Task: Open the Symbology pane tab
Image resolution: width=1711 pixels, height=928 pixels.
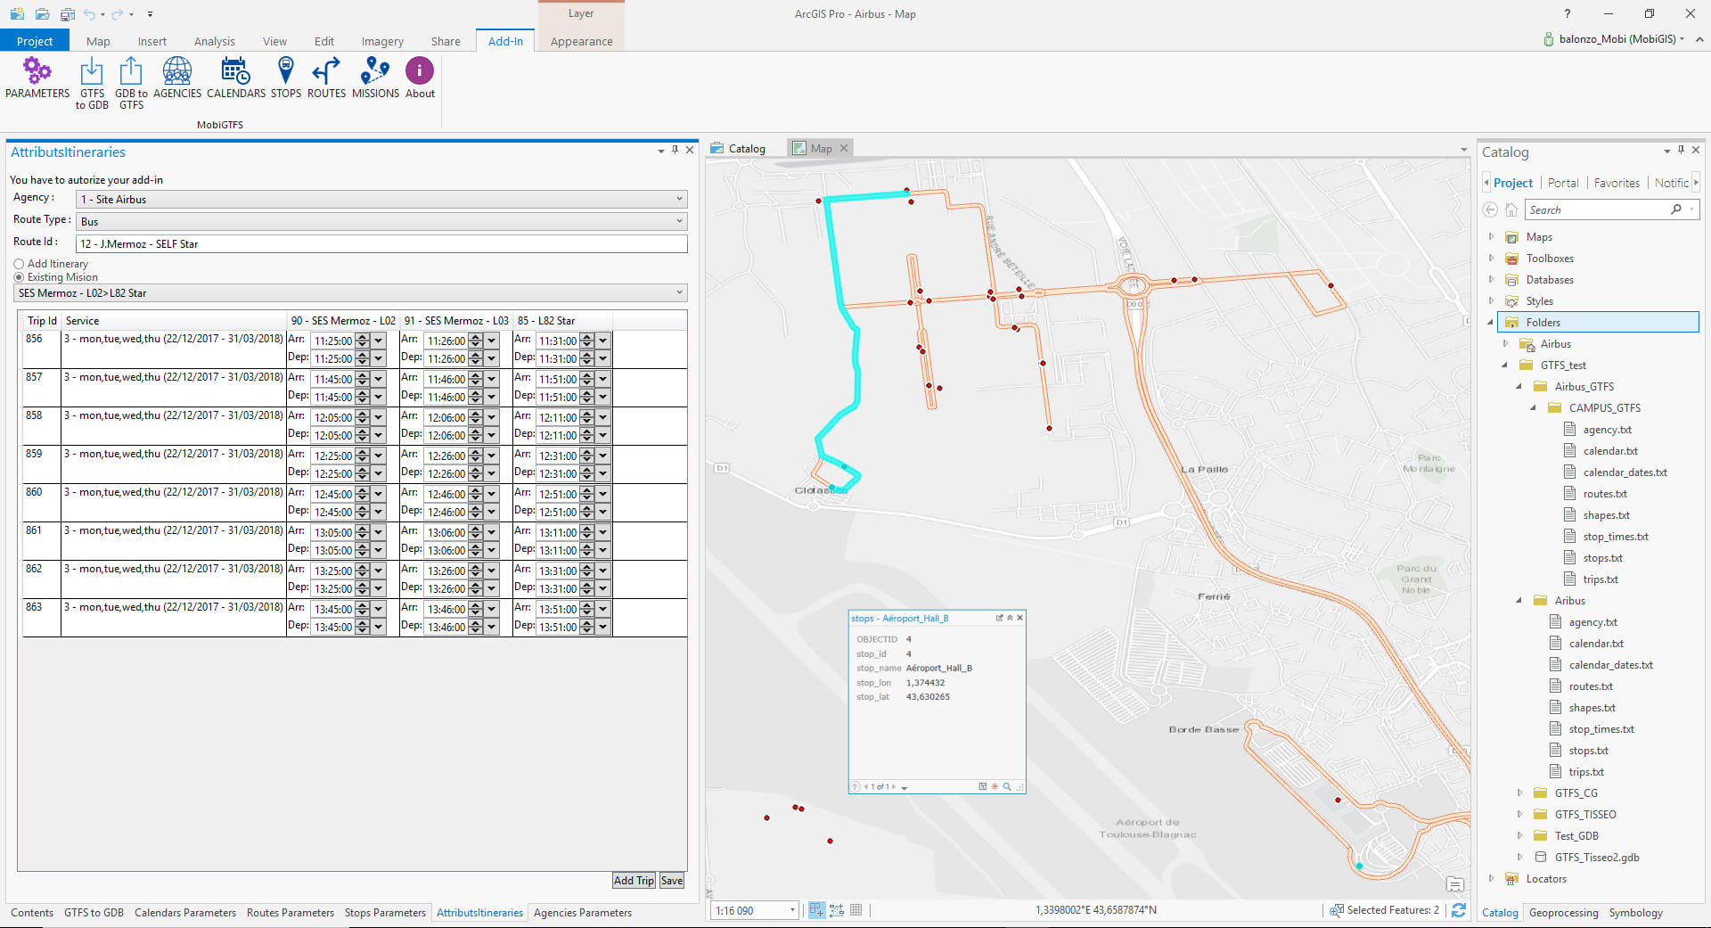Action: click(x=1635, y=913)
